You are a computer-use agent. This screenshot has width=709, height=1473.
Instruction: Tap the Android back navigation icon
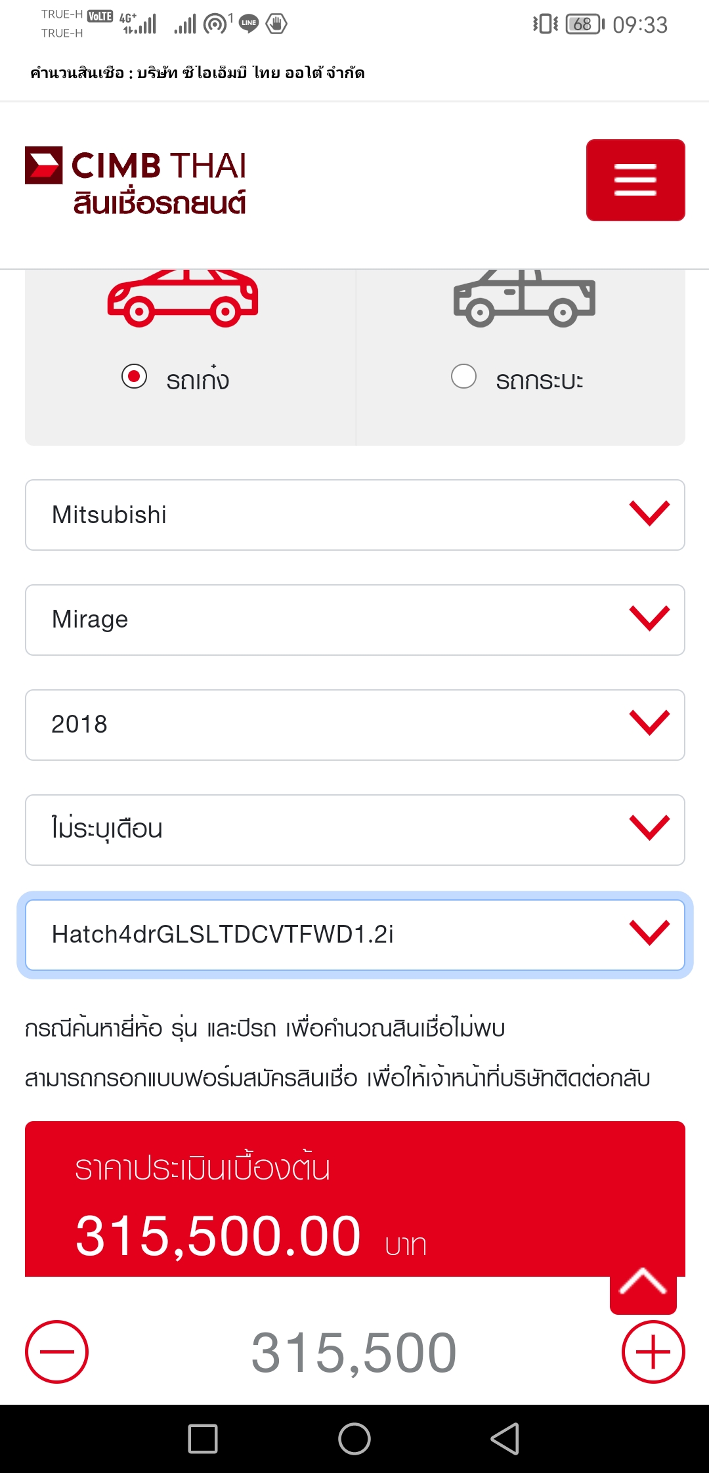[505, 1439]
